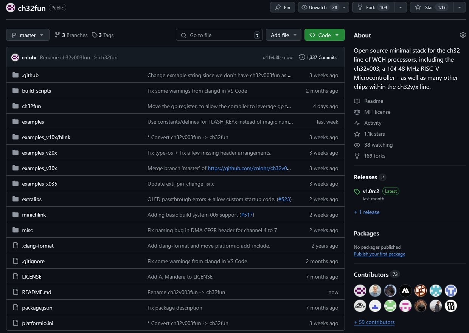Star the repository
This screenshot has height=333, width=469.
[431, 7]
